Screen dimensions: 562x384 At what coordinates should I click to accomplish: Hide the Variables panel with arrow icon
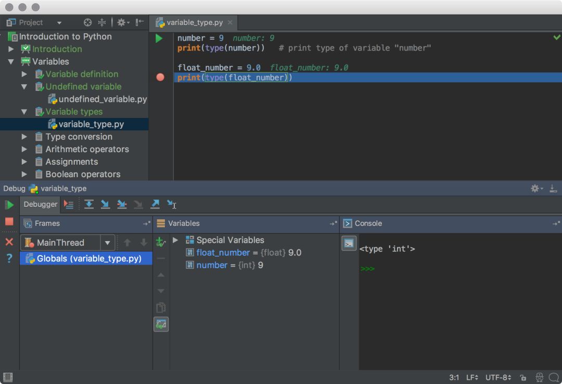(x=334, y=223)
